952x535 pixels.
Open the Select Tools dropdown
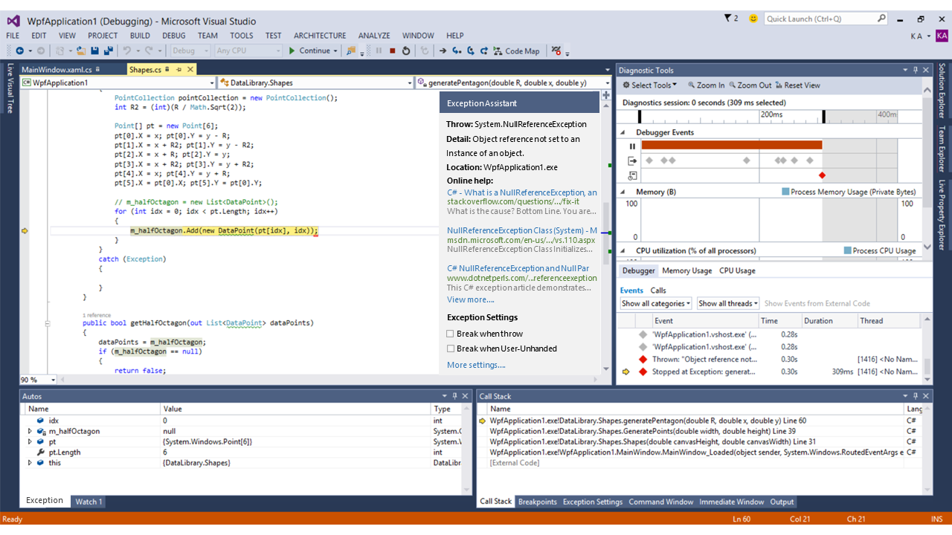(x=649, y=85)
